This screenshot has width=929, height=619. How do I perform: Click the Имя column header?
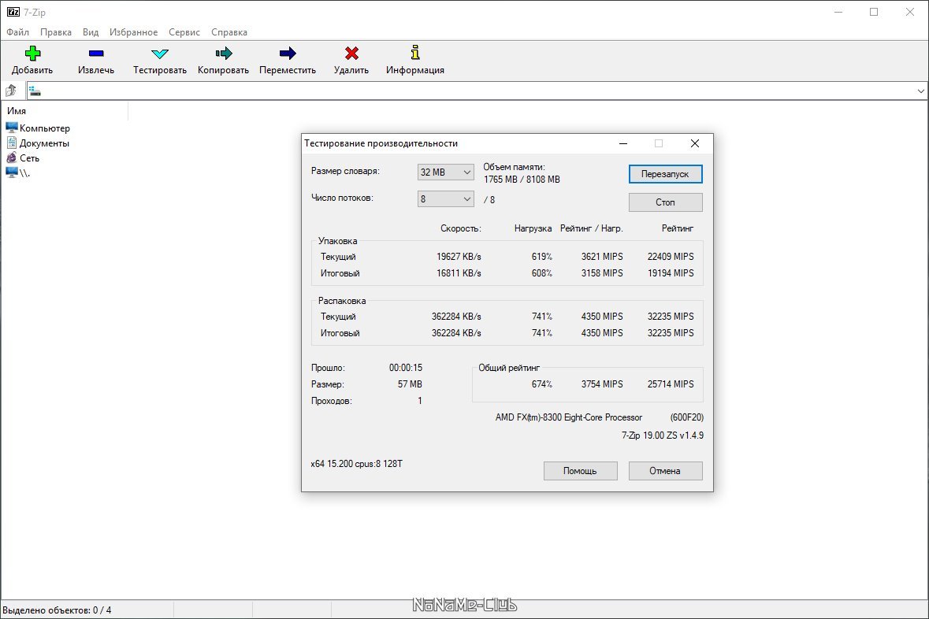tap(65, 111)
